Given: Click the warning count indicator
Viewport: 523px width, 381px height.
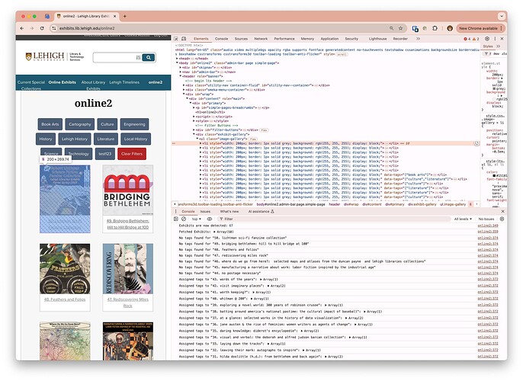Looking at the screenshot, I should click(476, 39).
